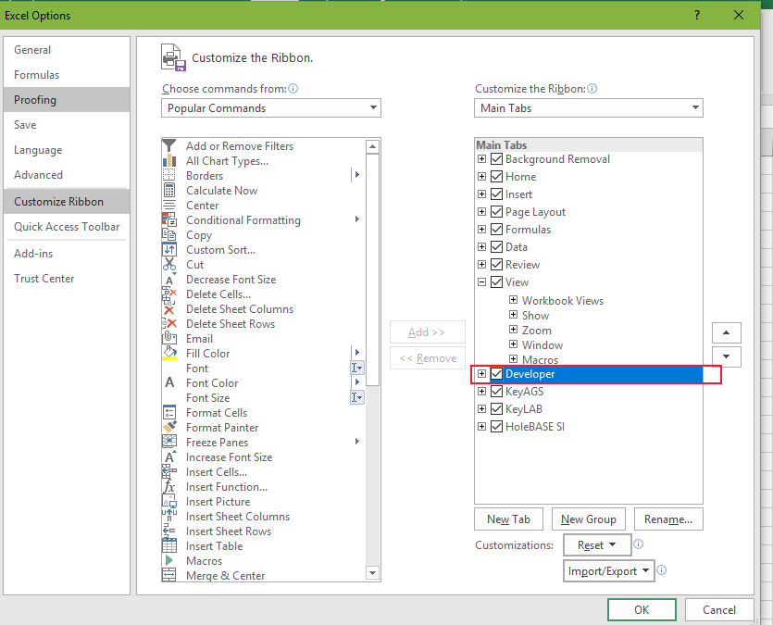Open the Advanced options category
The image size is (773, 625).
67,174
